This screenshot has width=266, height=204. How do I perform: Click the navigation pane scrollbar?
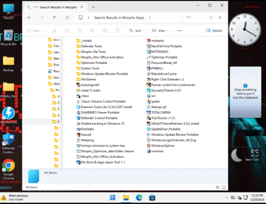click(x=61, y=109)
